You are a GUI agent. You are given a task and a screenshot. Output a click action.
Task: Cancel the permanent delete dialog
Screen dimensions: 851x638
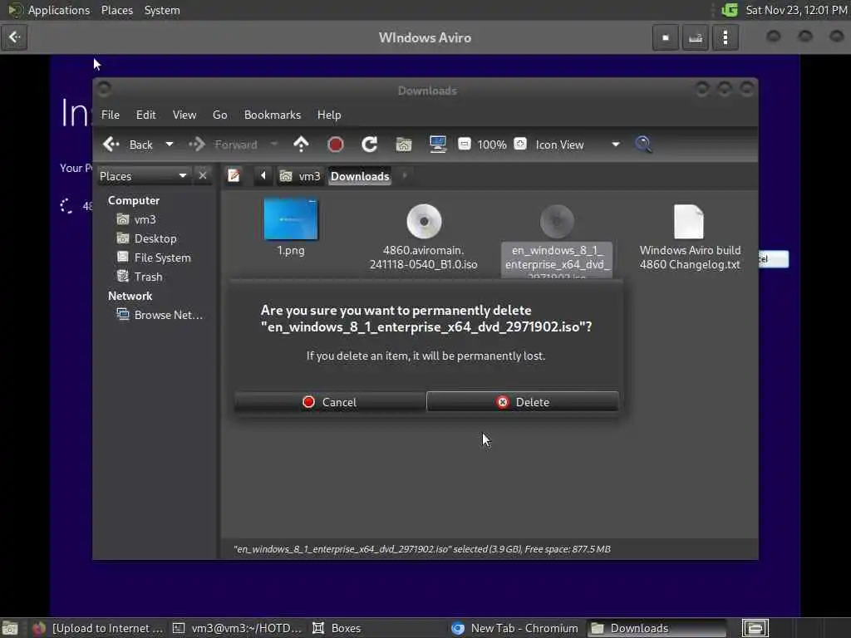(330, 402)
